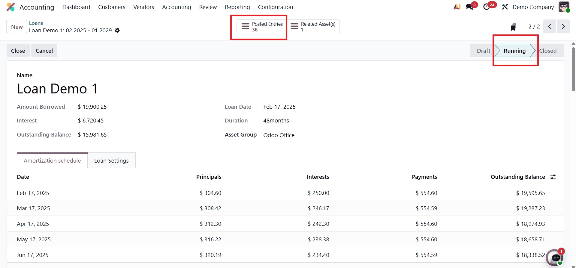Open the user avatar menu
576x268 pixels.
click(564, 7)
